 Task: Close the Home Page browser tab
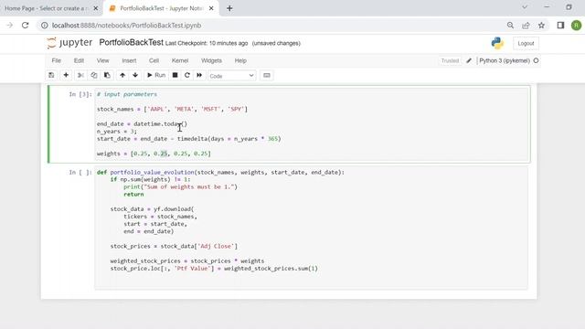pyautogui.click(x=95, y=8)
